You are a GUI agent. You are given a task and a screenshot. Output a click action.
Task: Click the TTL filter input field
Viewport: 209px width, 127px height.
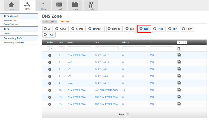pyautogui.click(x=161, y=48)
